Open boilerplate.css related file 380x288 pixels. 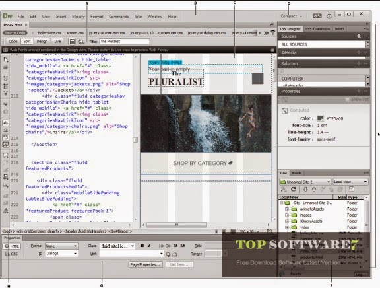coord(49,33)
